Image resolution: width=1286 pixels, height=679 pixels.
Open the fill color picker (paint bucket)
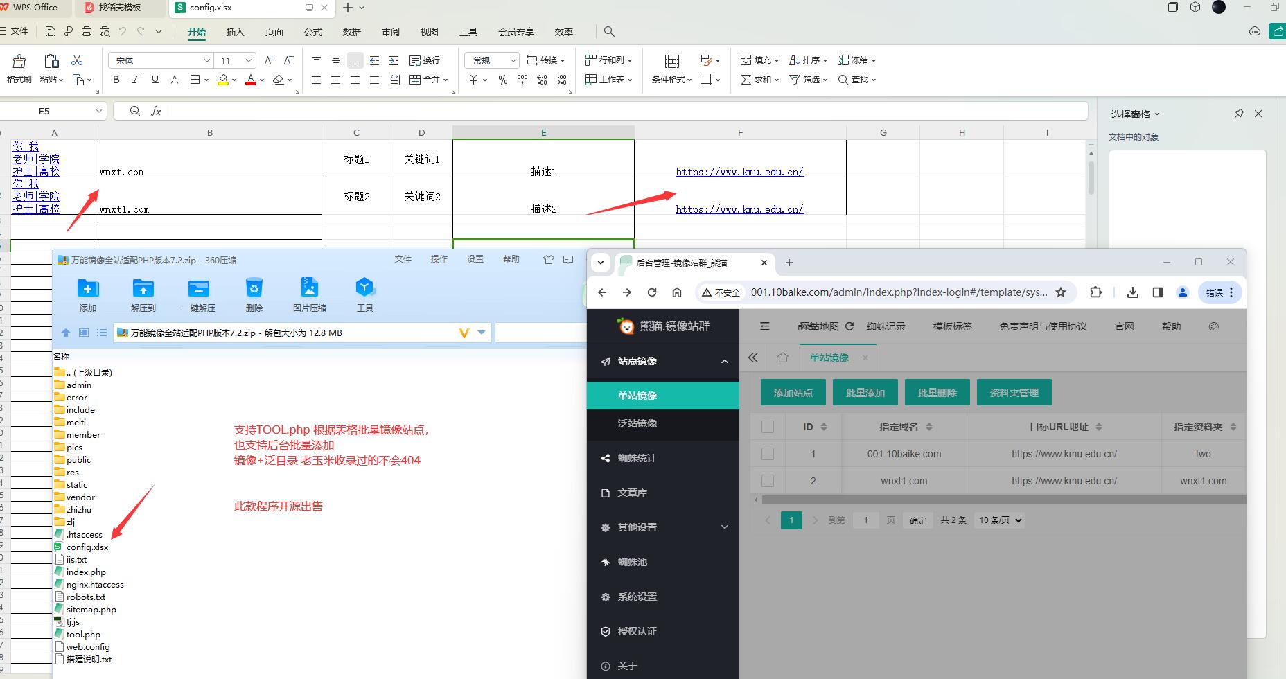[223, 80]
